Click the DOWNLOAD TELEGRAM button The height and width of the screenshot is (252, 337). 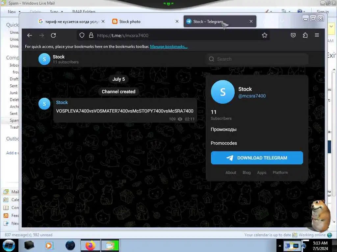257,158
